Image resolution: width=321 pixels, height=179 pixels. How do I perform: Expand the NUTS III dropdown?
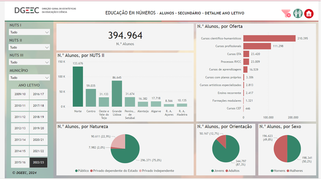click(x=29, y=62)
